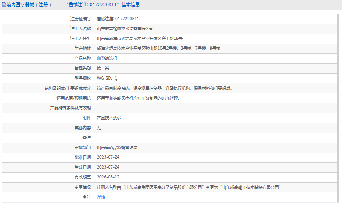Click the 适用范围/预期用途 label
This screenshot has height=206, width=342.
[74, 98]
